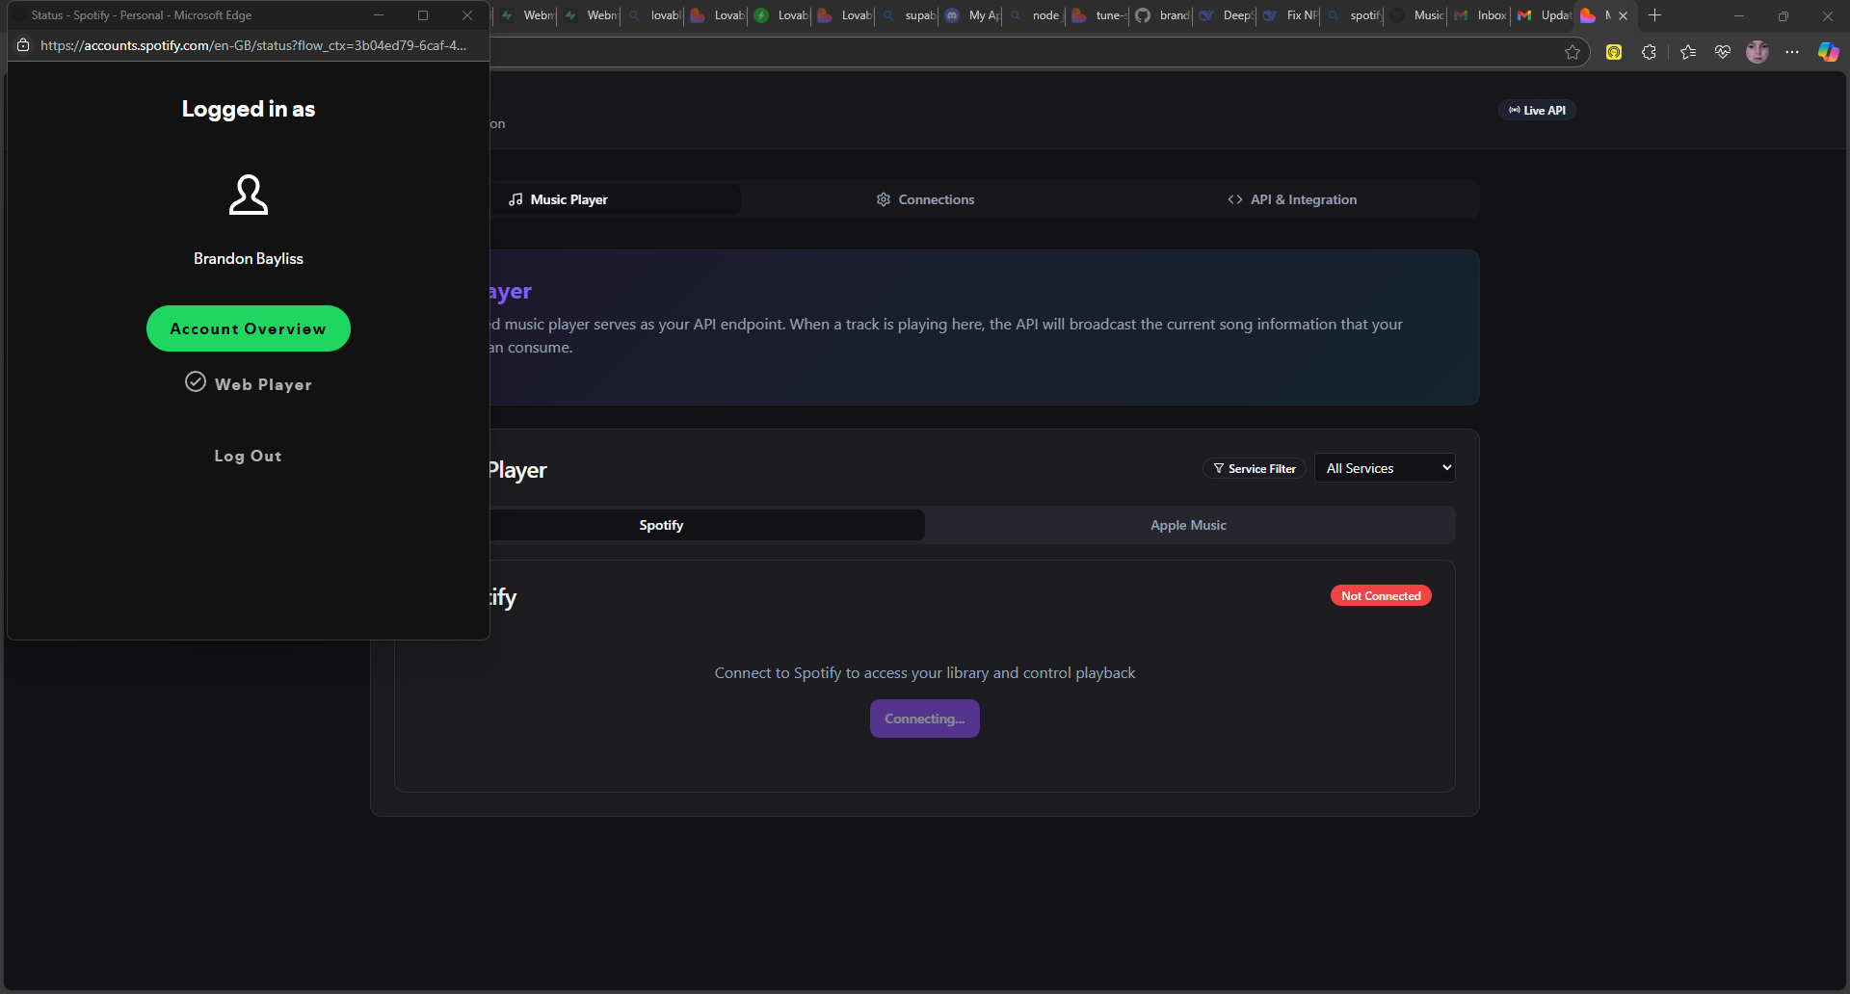
Task: Switch to the Inbox Gmail tab
Action: (x=1481, y=15)
